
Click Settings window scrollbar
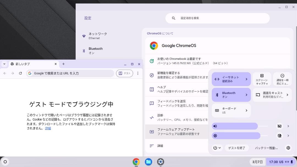[296, 68]
